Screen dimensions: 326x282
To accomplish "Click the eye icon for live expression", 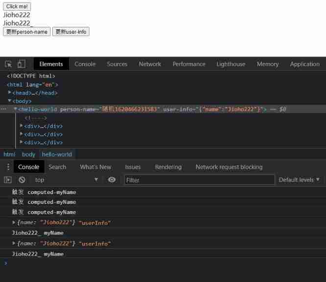I will pyautogui.click(x=112, y=180).
